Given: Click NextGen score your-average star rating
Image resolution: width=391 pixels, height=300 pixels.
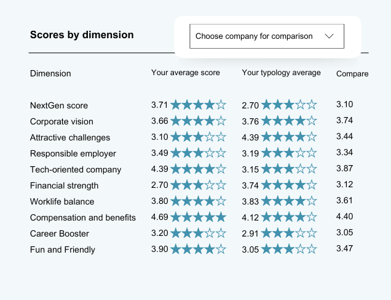Looking at the screenshot, I should 198,105.
